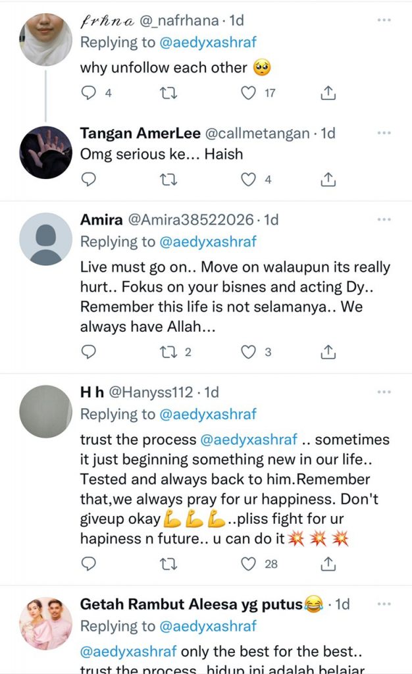The width and height of the screenshot is (412, 674).
Task: Open more options on Tangan AmerLee's tweet
Action: point(384,133)
